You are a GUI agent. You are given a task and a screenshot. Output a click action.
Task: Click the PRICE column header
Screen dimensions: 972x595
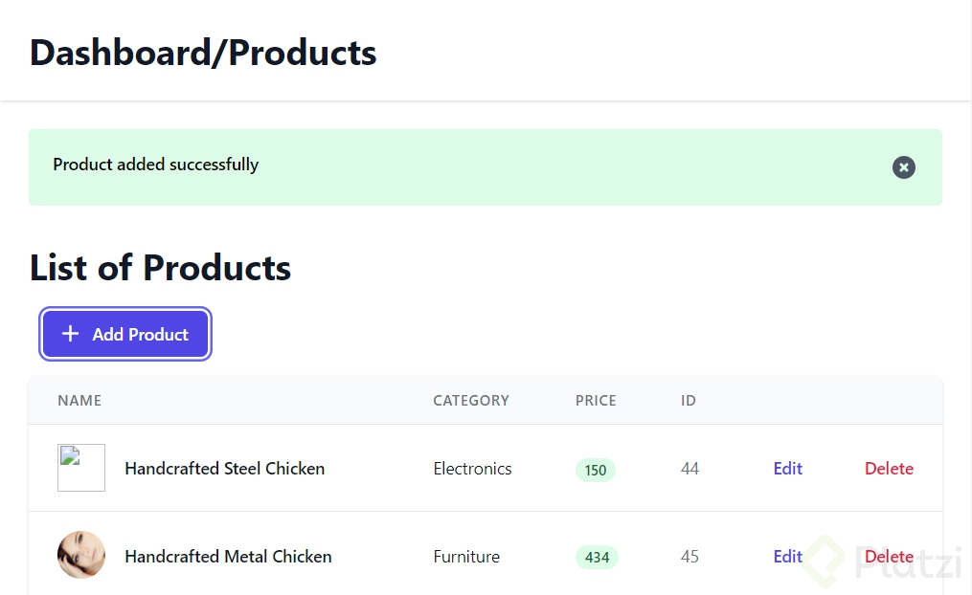(x=596, y=401)
